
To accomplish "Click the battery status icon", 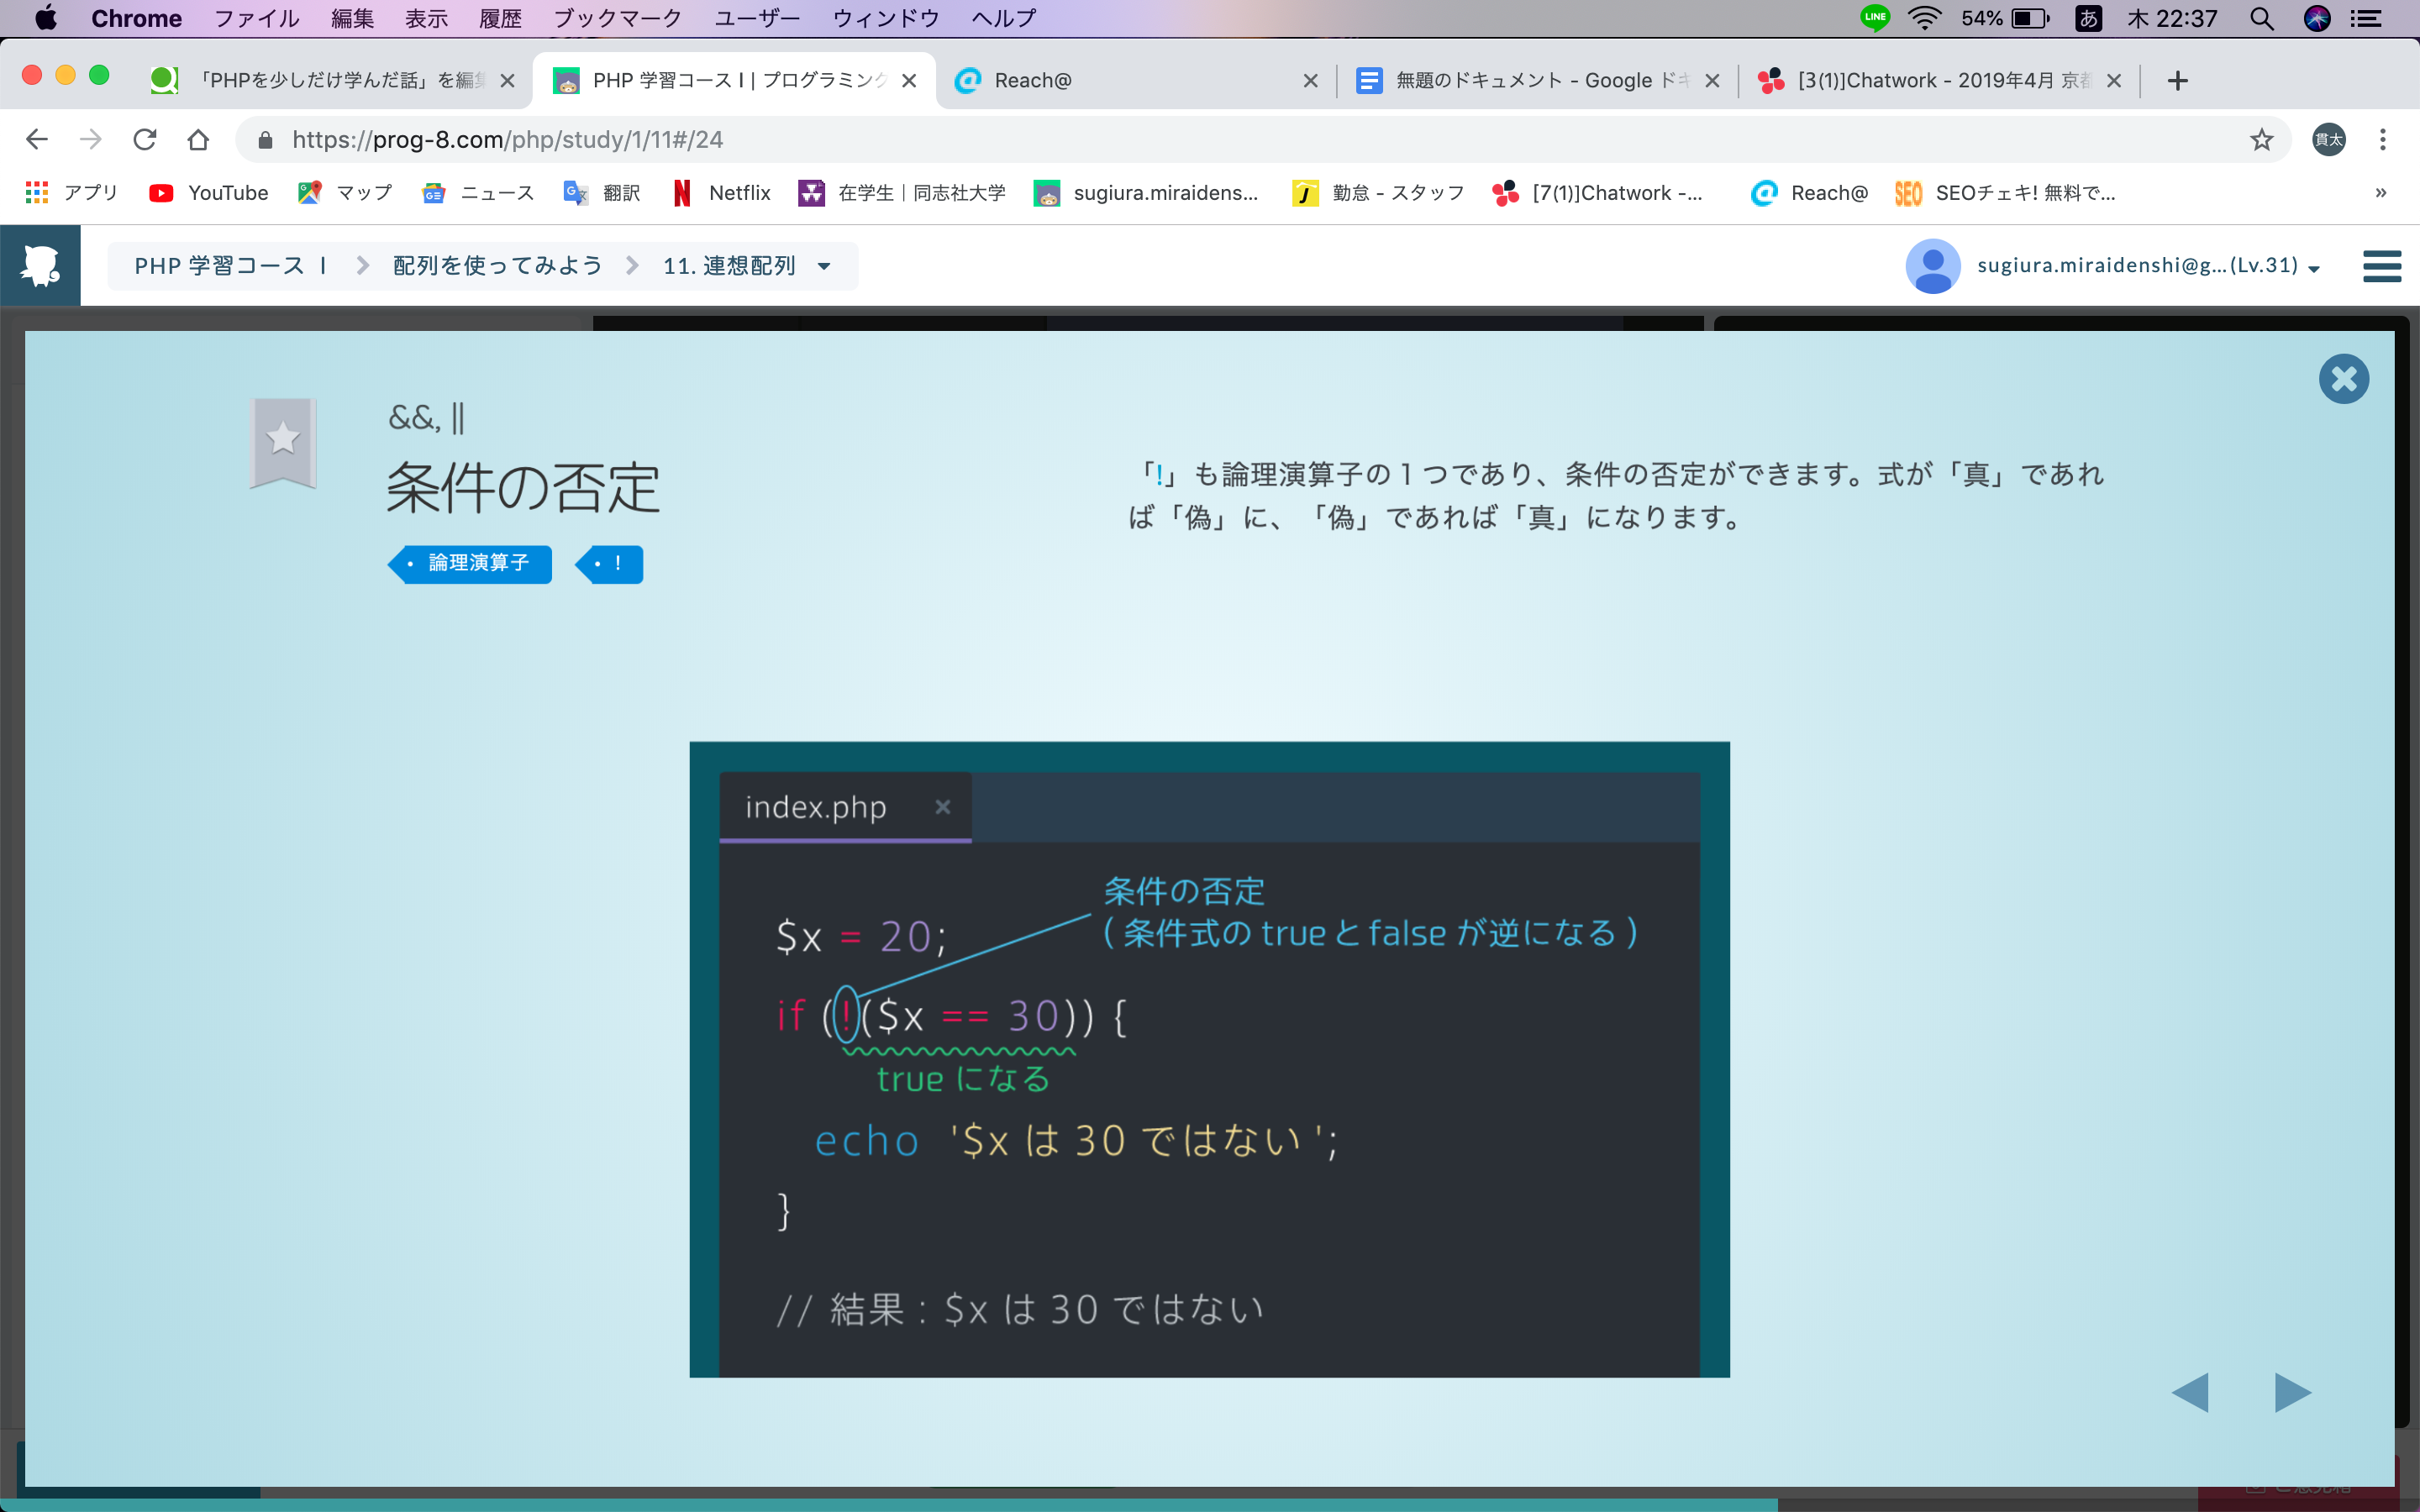I will pos(2030,18).
